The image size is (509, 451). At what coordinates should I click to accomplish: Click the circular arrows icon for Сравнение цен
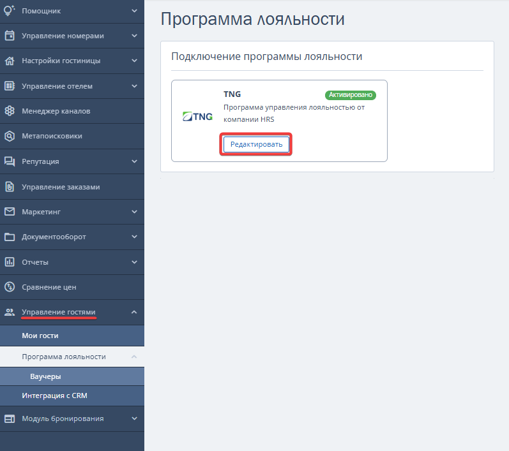click(10, 287)
